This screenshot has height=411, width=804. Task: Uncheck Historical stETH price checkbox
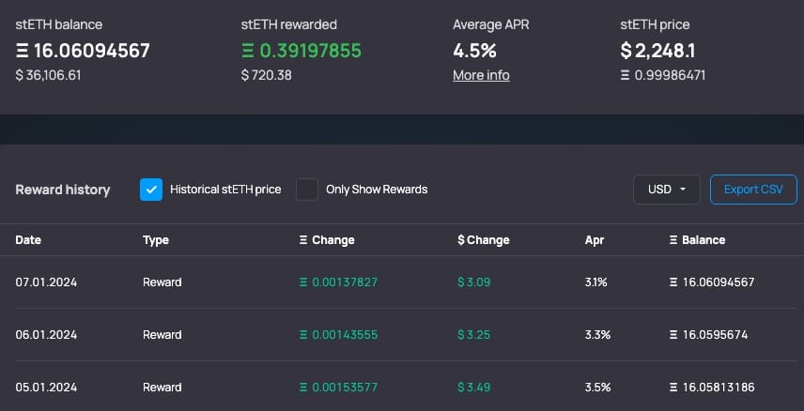(151, 190)
